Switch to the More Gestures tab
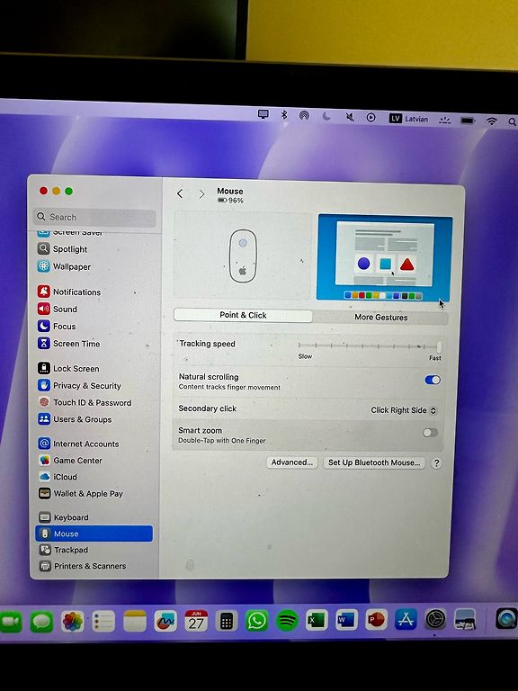Screen dimensions: 518x691 click(x=381, y=318)
